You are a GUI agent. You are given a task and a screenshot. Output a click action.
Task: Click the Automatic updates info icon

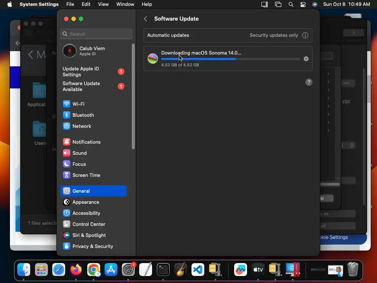305,35
